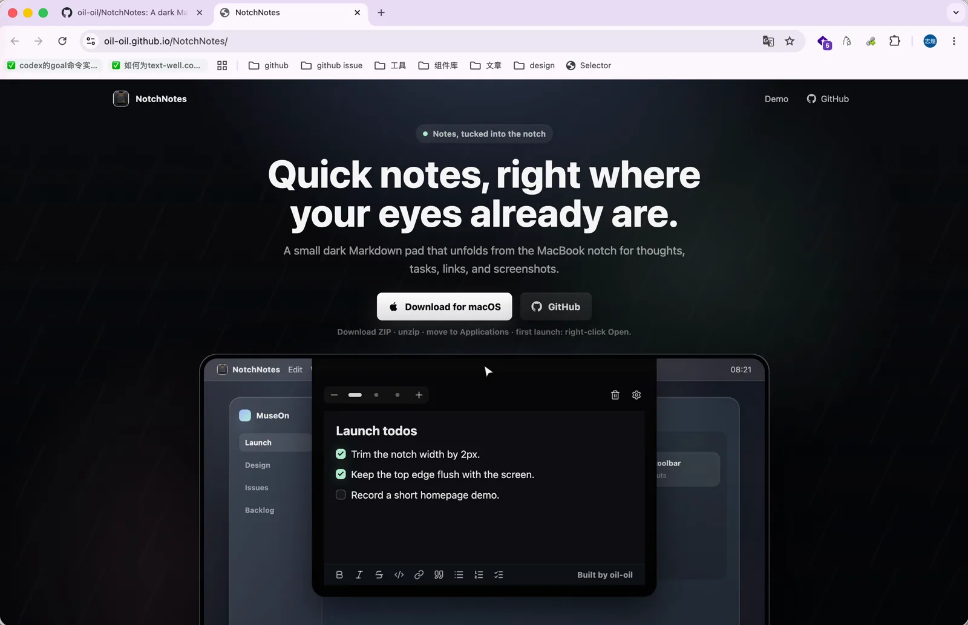Click the numbered list icon
The image size is (968, 625).
click(479, 575)
